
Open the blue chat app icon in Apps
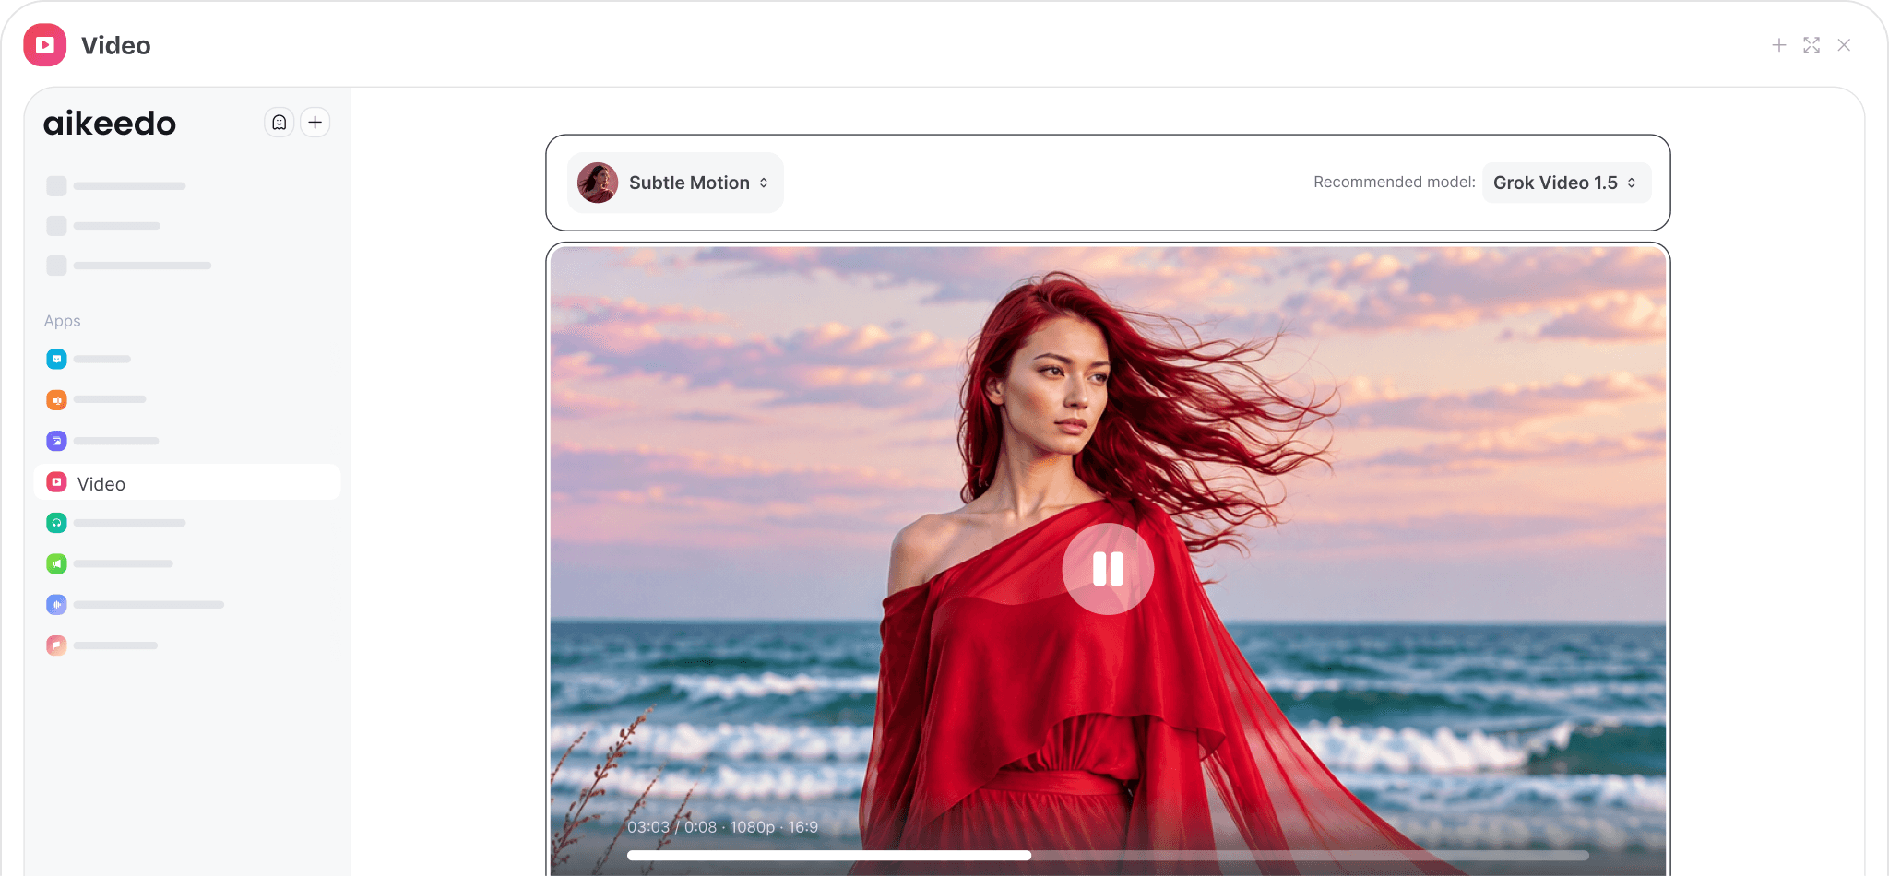coord(56,359)
